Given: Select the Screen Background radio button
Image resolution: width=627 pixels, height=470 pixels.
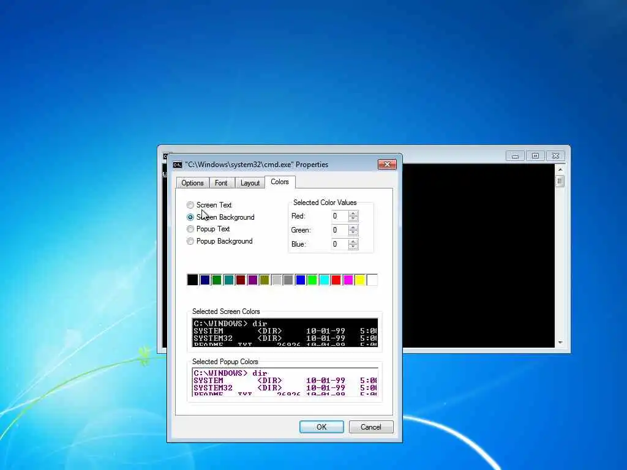Looking at the screenshot, I should pos(190,217).
